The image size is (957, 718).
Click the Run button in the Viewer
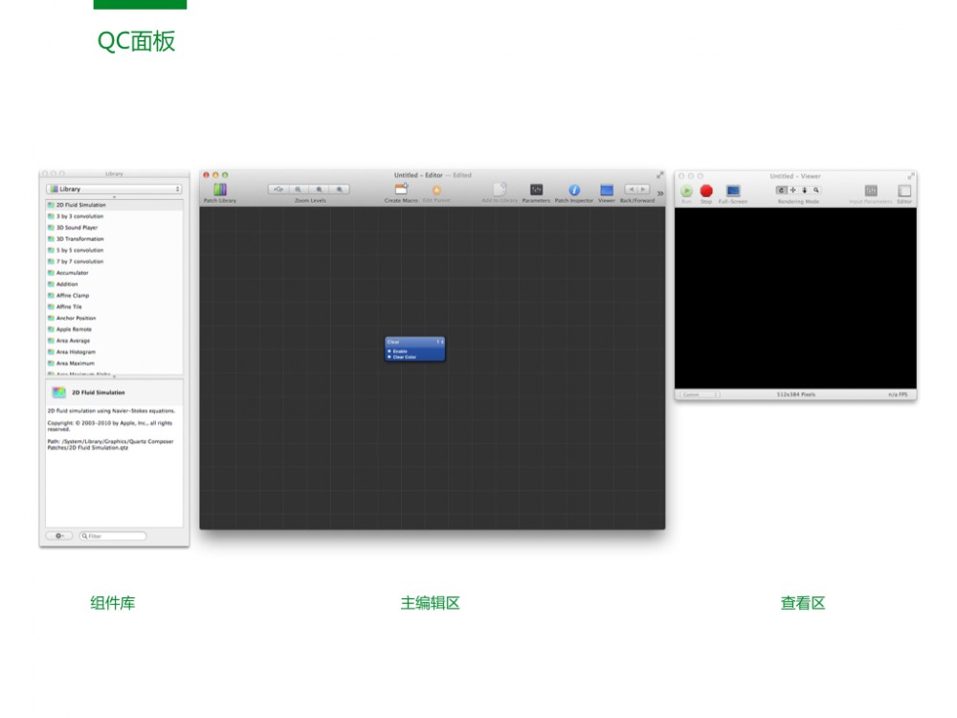pyautogui.click(x=686, y=191)
